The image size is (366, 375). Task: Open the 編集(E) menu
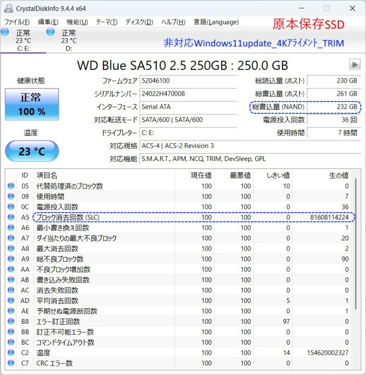(x=48, y=22)
